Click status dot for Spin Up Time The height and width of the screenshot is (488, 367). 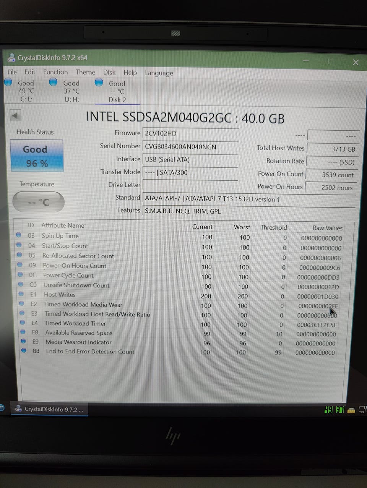(x=18, y=235)
